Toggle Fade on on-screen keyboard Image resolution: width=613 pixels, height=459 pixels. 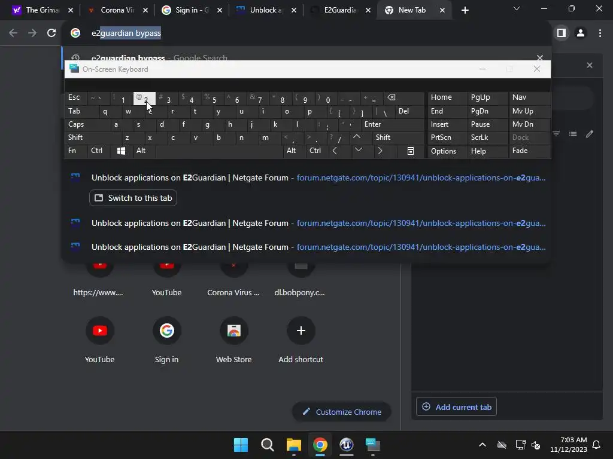(529, 151)
